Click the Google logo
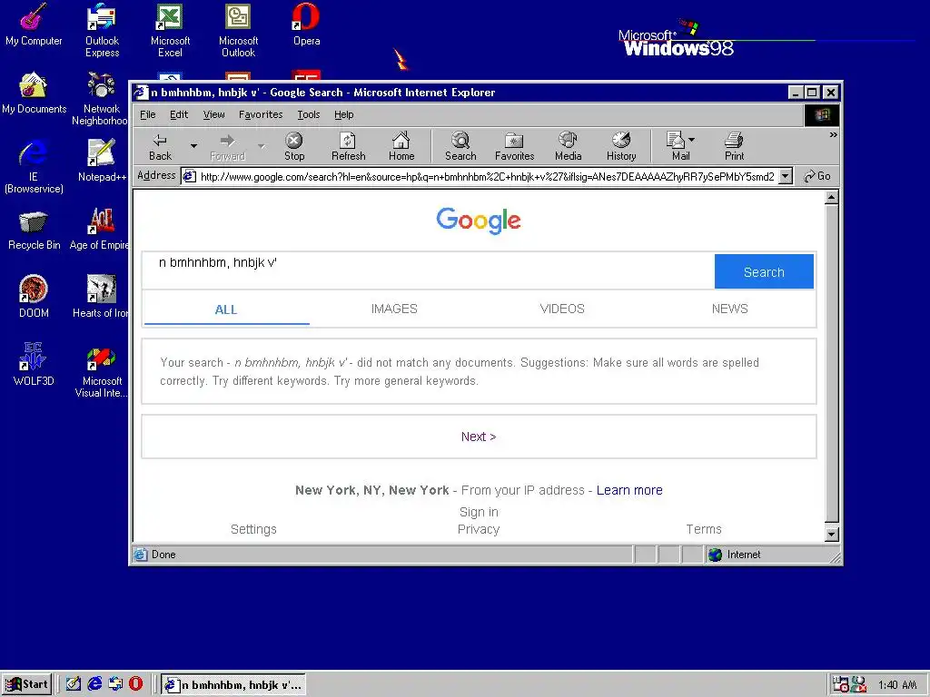 479,221
